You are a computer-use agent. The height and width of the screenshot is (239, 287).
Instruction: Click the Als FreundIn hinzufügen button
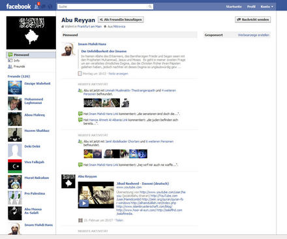click(x=121, y=20)
